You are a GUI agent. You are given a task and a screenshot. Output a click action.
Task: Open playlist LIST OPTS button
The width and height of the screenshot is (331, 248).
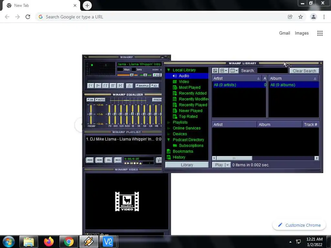[x=159, y=160]
